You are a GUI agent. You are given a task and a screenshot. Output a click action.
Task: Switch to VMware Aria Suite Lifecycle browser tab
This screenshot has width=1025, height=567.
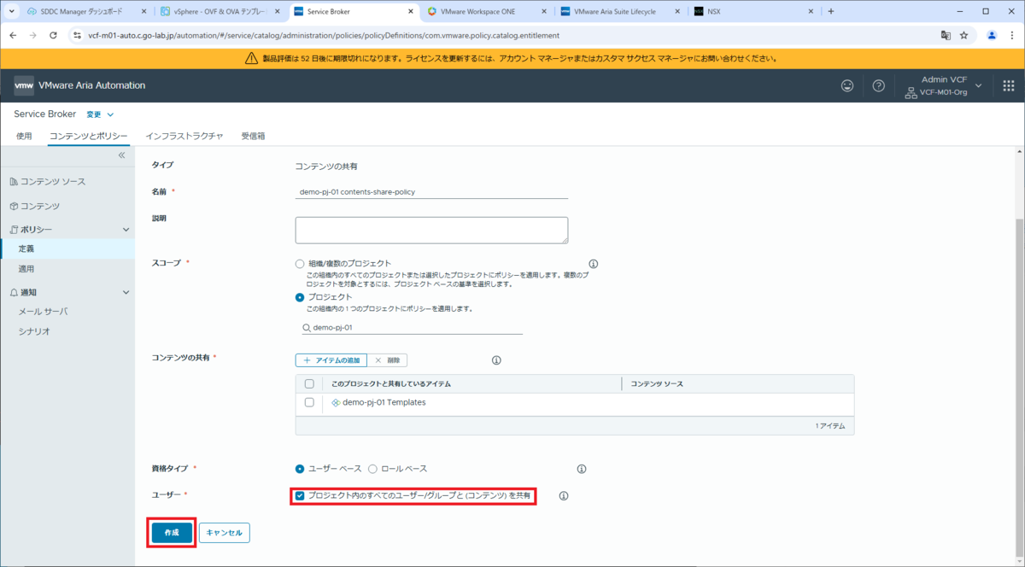(622, 11)
